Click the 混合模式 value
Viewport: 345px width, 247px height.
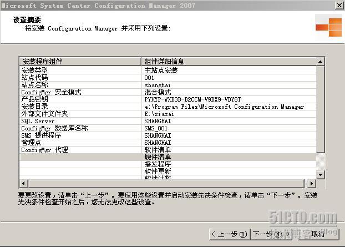click(158, 92)
